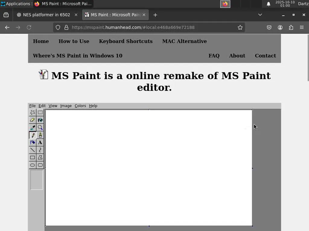This screenshot has width=309, height=231.
Task: Select the Free-Form Select tool
Action: coord(33,112)
